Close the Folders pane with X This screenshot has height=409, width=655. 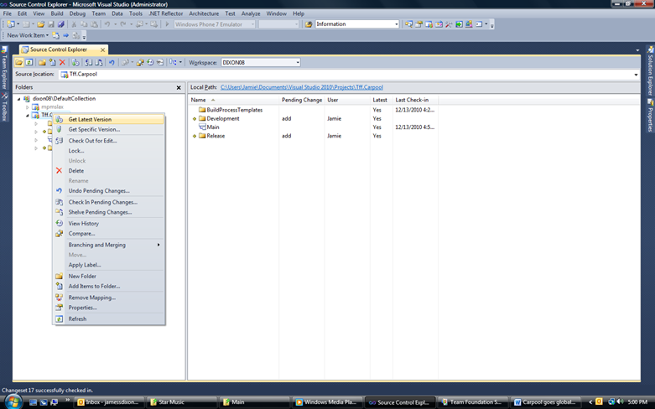click(179, 87)
